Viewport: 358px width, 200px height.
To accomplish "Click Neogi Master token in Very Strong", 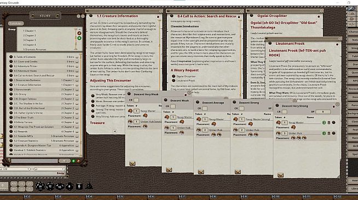I will [278, 122].
